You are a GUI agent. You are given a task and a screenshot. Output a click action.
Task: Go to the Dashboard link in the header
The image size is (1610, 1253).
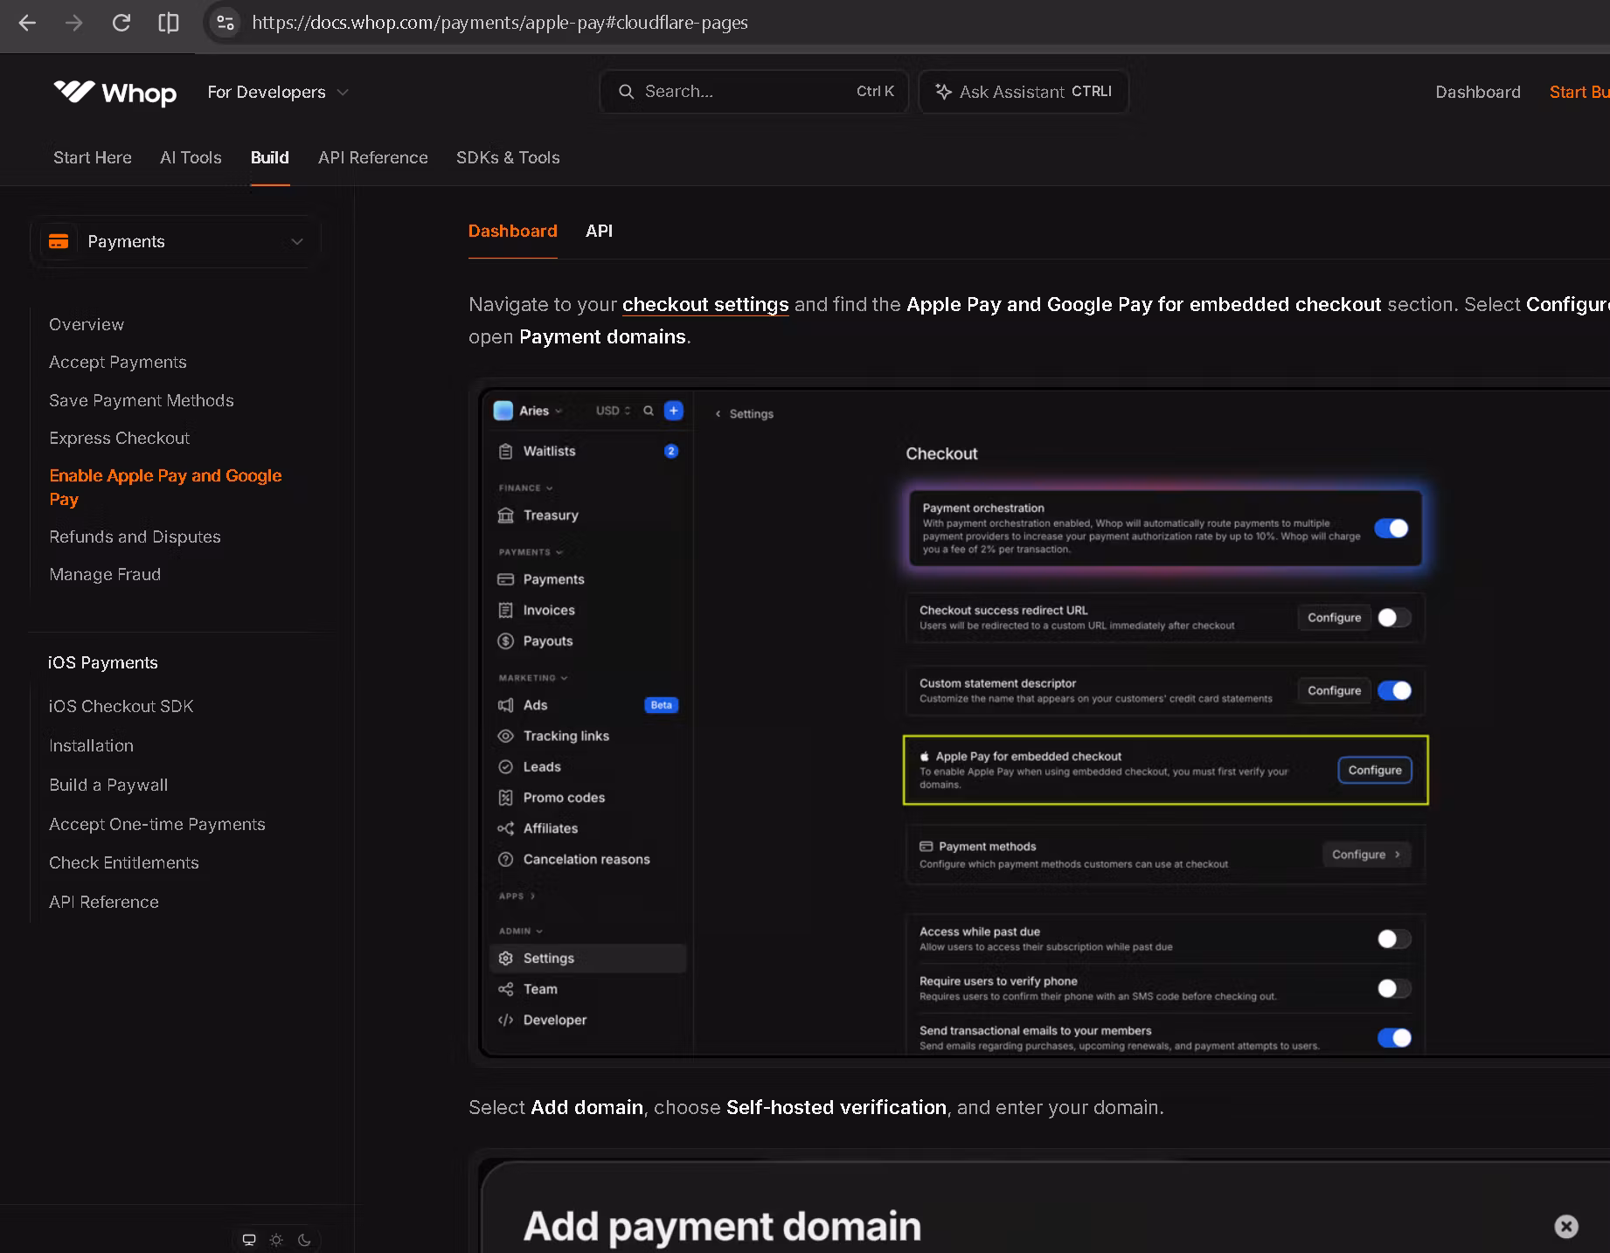(1478, 92)
